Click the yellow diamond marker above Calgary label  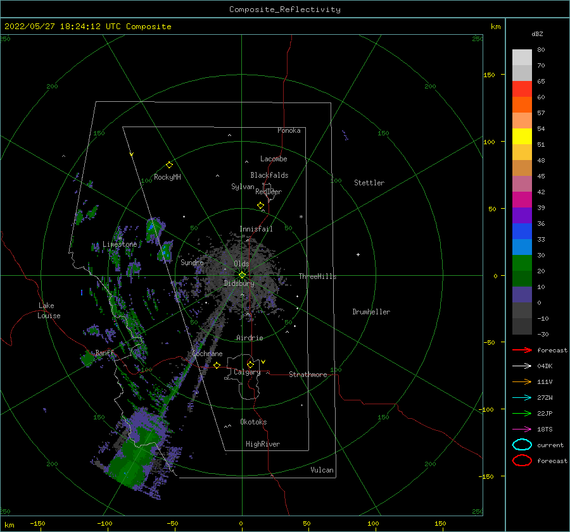[250, 364]
